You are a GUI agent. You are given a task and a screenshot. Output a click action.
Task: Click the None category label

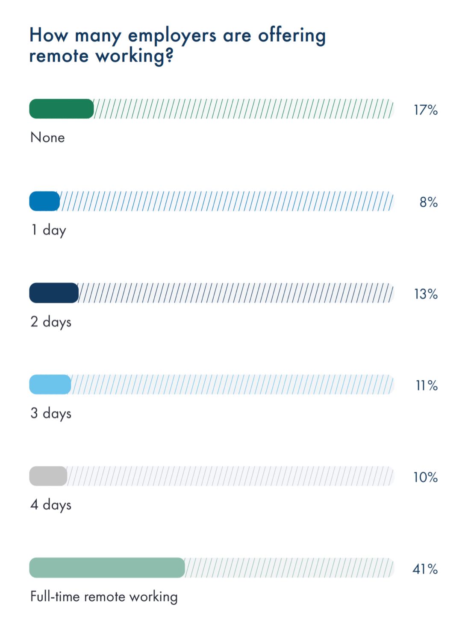tap(47, 137)
